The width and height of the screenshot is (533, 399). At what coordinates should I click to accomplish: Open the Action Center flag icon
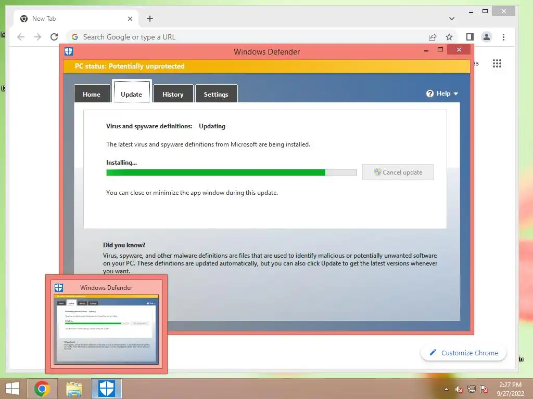[484, 389]
